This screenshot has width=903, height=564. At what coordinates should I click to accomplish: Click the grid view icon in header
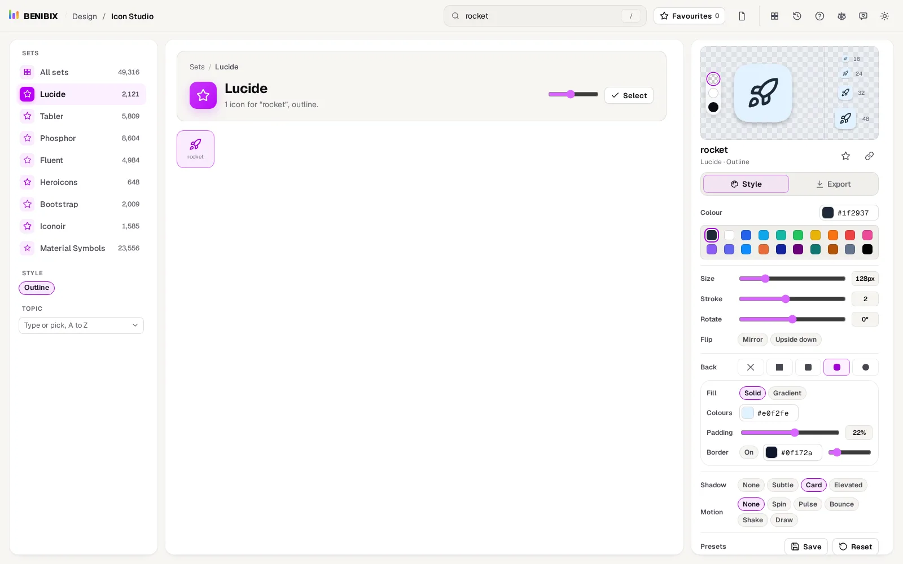(774, 16)
